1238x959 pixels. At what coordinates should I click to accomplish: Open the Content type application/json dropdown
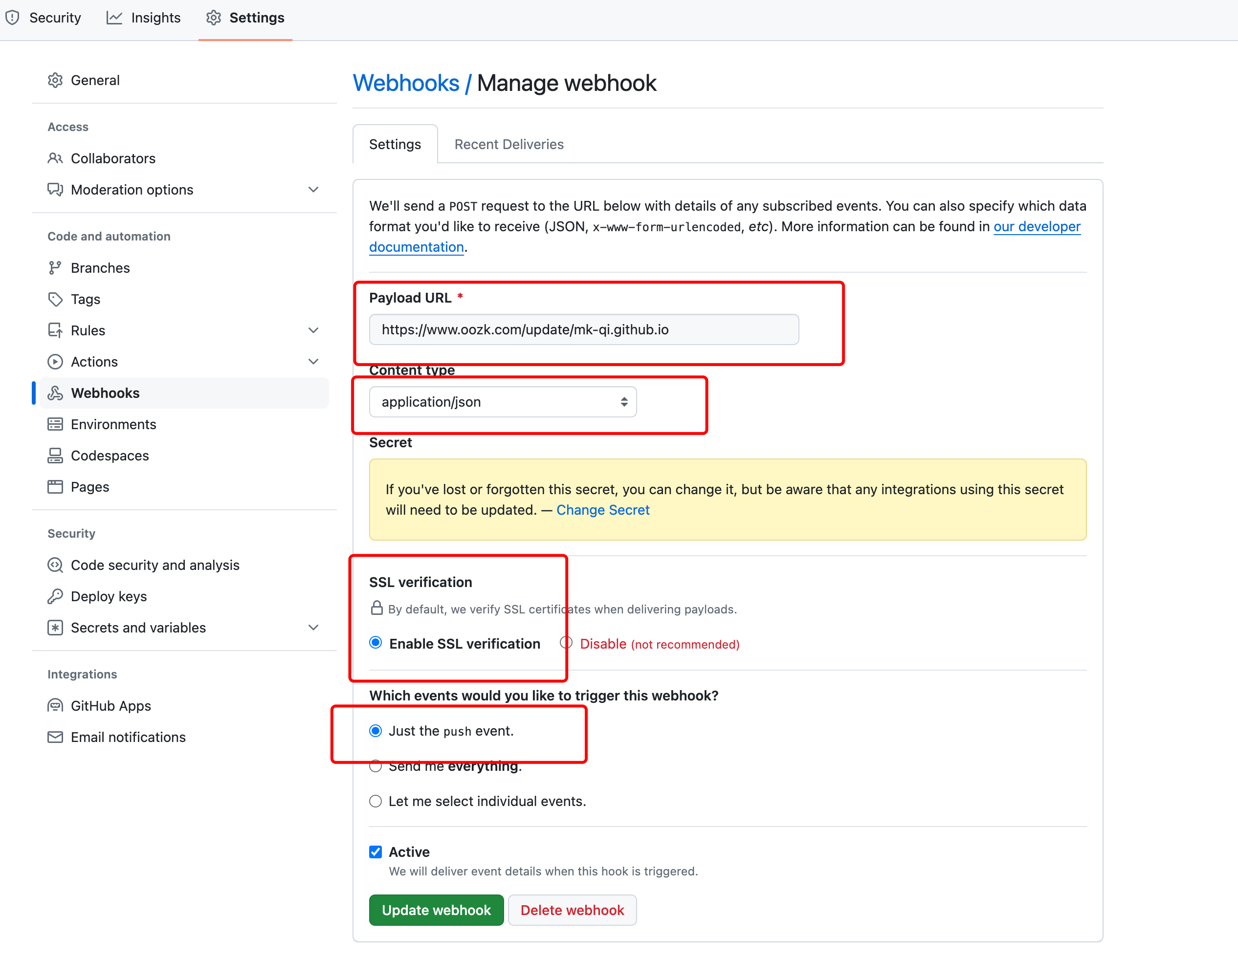502,402
